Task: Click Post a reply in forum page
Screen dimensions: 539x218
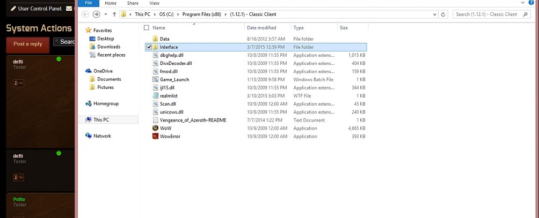Action: click(28, 44)
